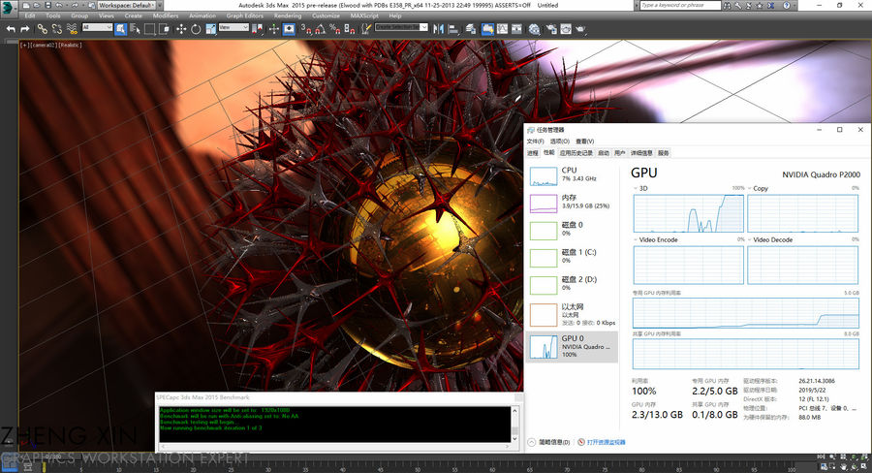This screenshot has height=473, width=872.
Task: Toggle Keyboard Shortcut Override
Action: click(x=289, y=29)
